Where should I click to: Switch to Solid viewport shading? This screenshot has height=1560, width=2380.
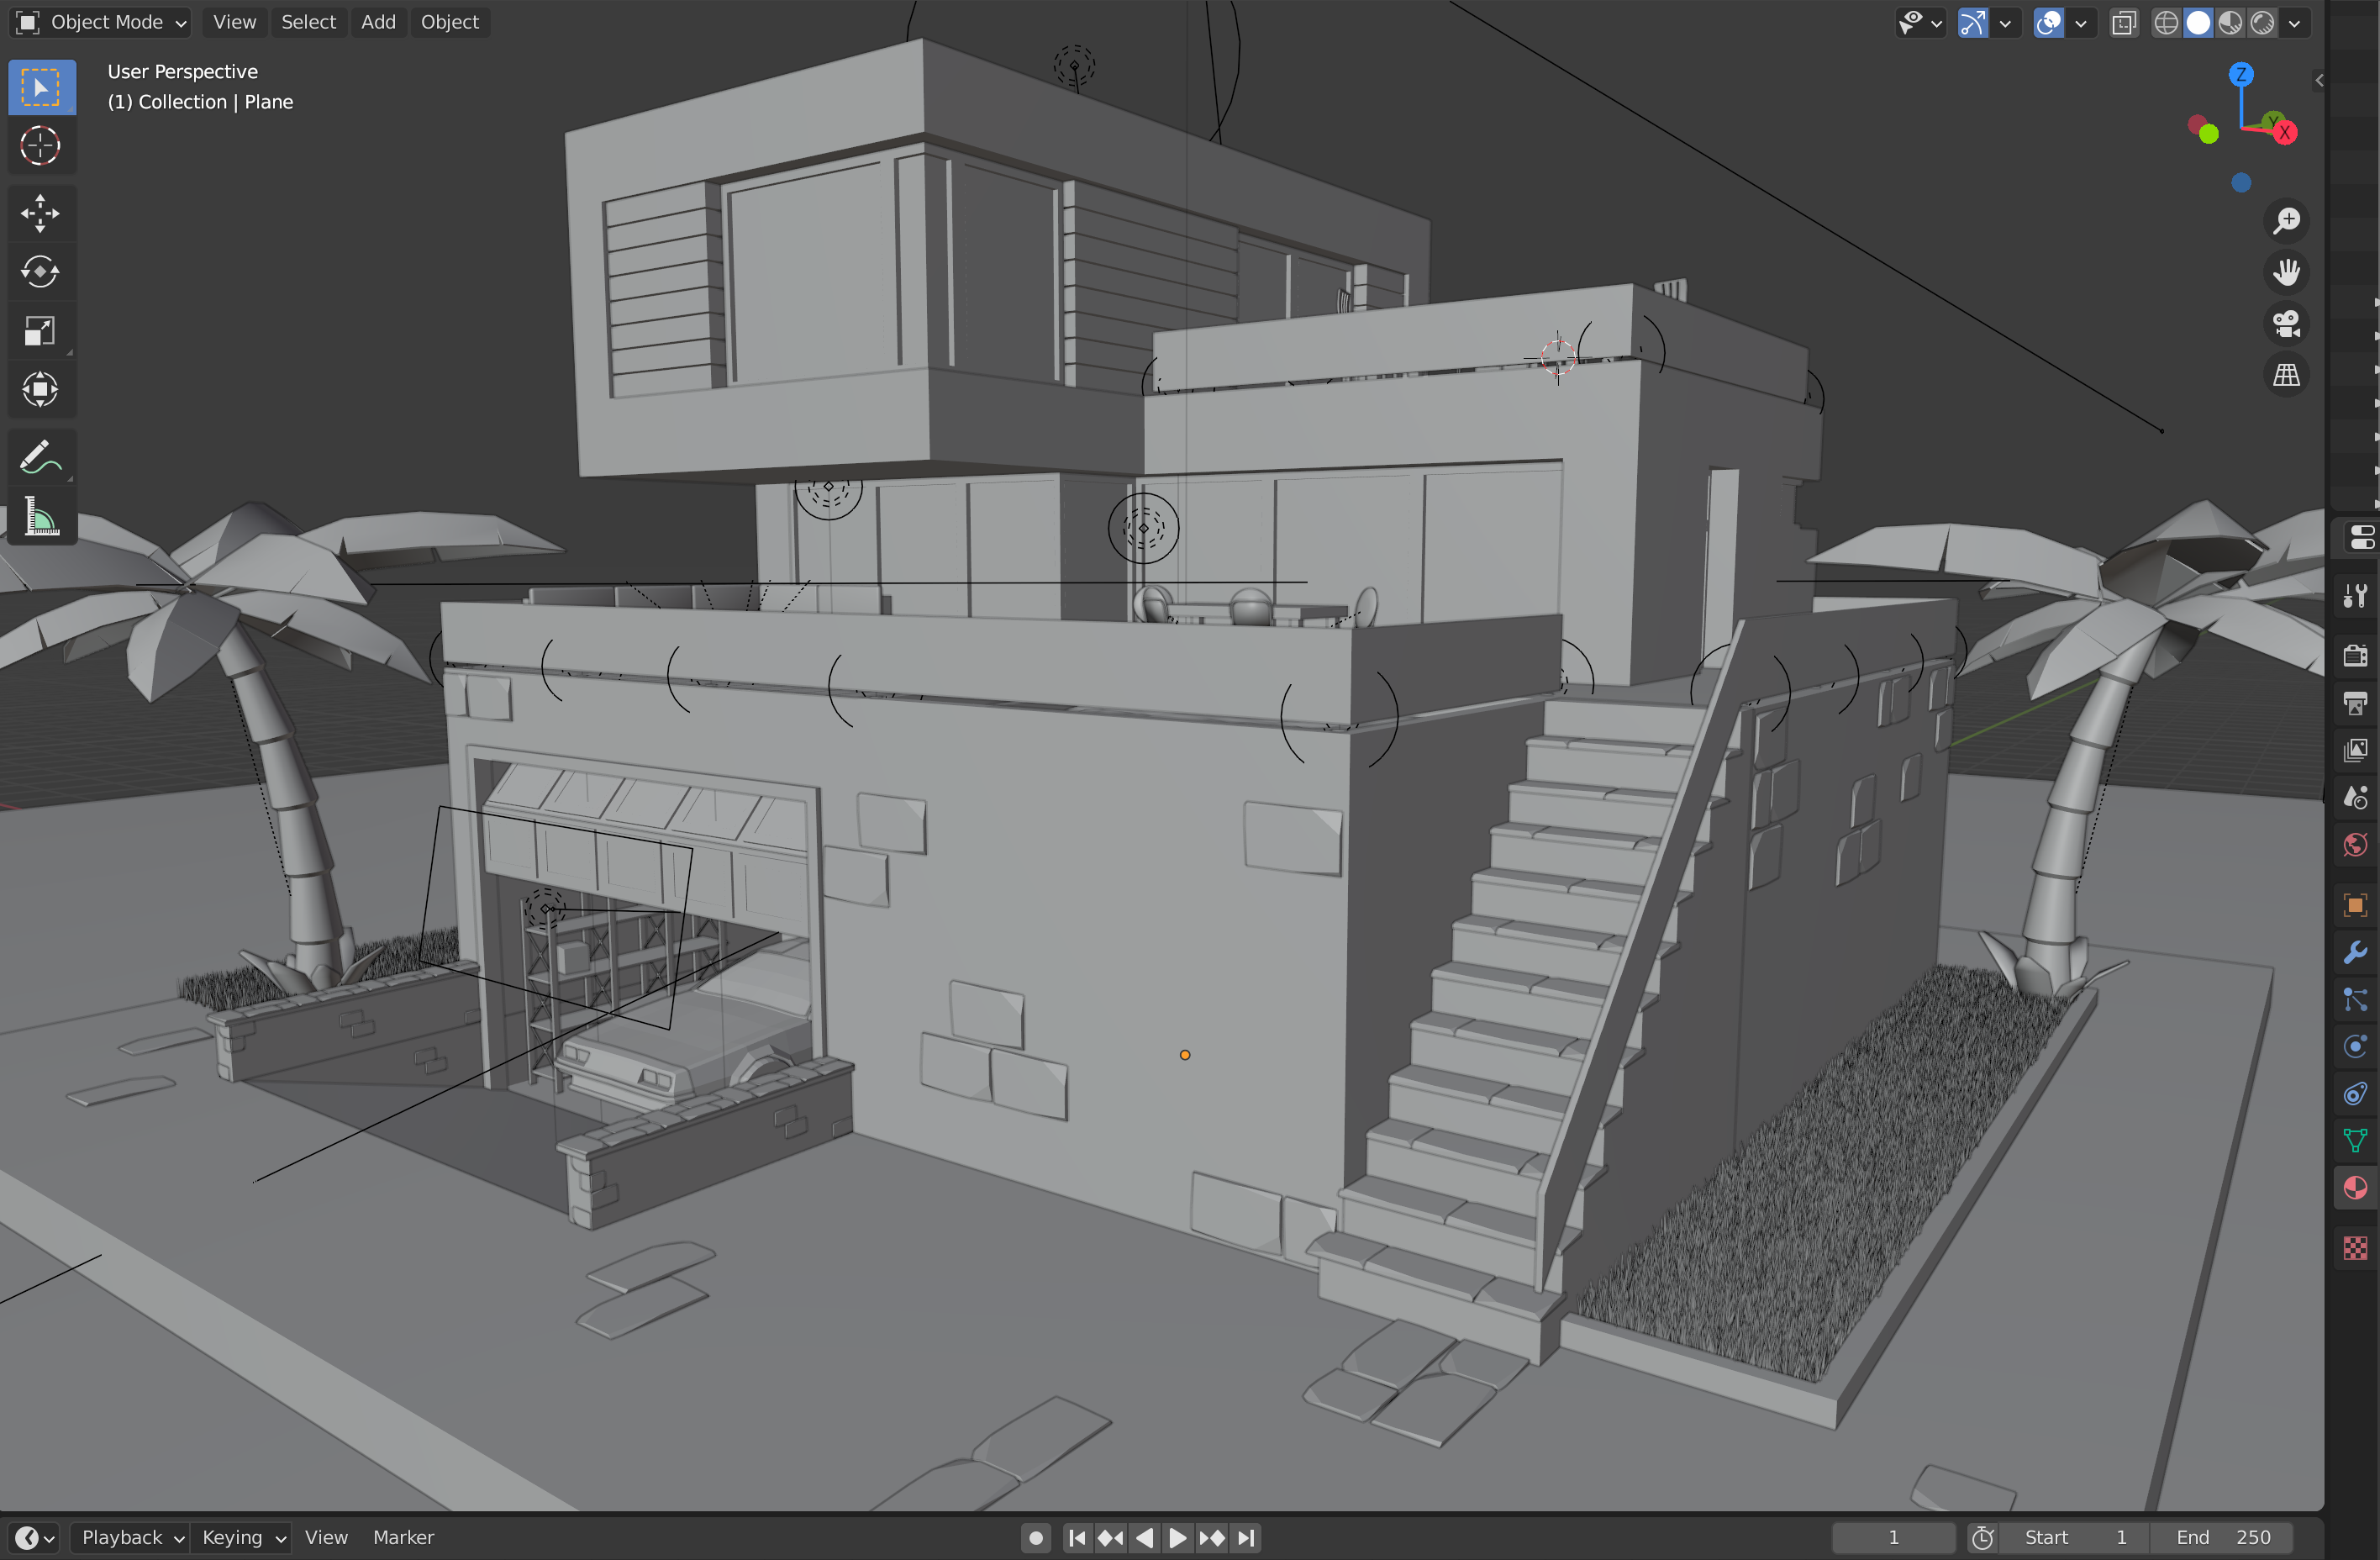pos(2198,22)
